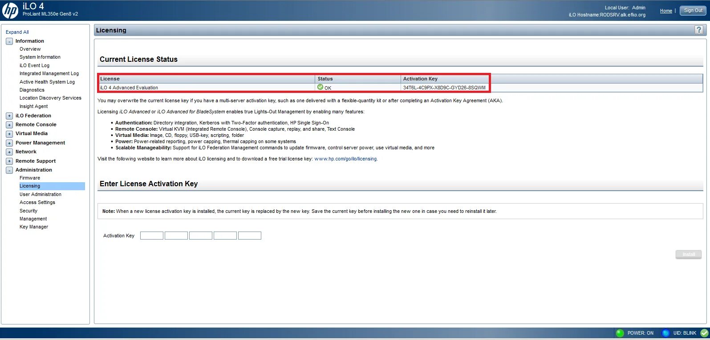Open the Security page
The width and height of the screenshot is (710, 340).
[x=28, y=211]
